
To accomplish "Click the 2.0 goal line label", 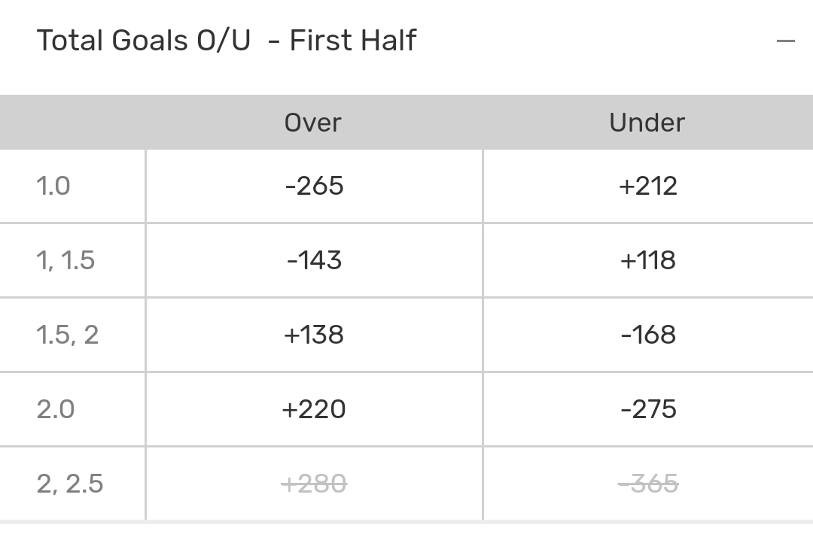I will 56,409.
